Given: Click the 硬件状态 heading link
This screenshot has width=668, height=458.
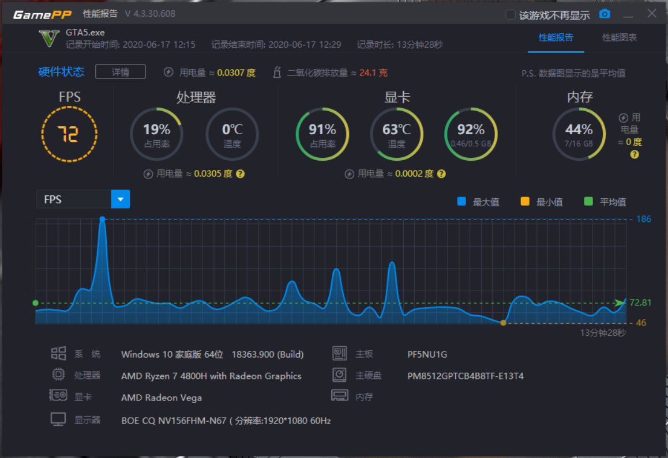Looking at the screenshot, I should [x=61, y=71].
